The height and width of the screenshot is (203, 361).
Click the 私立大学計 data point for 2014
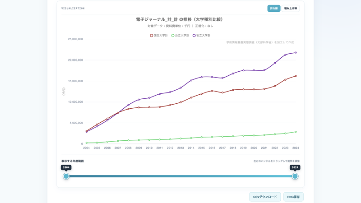191,81
